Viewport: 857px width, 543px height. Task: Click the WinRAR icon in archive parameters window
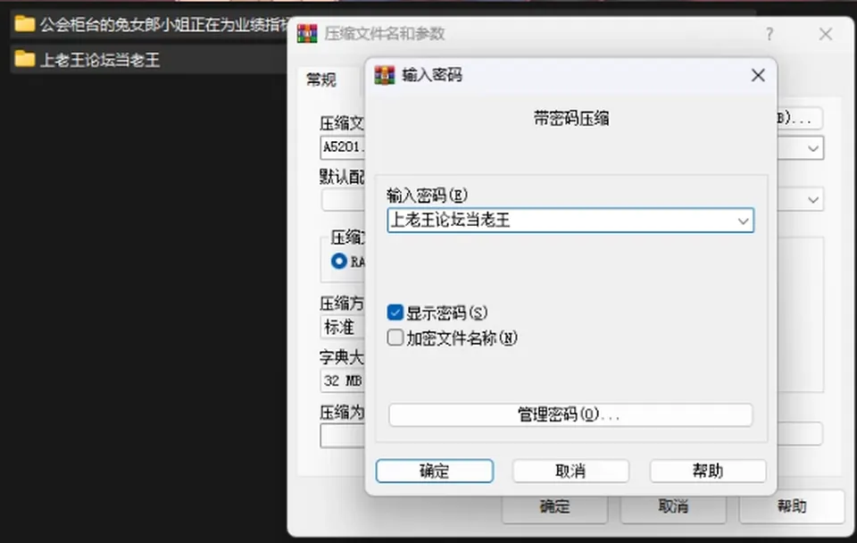[307, 34]
